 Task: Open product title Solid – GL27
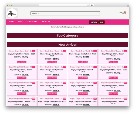pyautogui.click(x=22, y=54)
